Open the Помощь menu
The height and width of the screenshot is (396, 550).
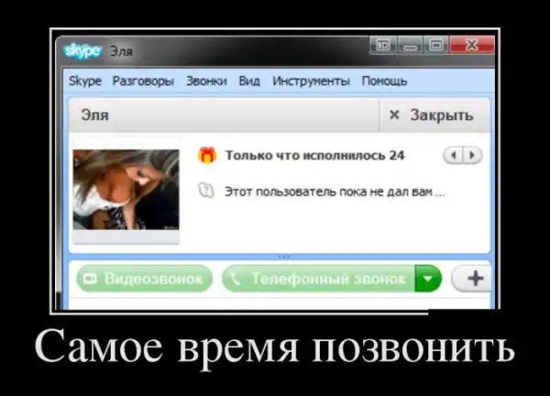[384, 81]
